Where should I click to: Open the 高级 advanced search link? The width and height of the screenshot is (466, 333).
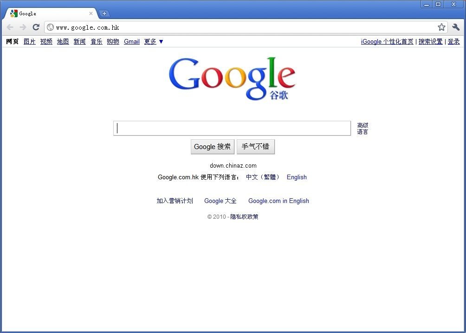click(x=362, y=125)
